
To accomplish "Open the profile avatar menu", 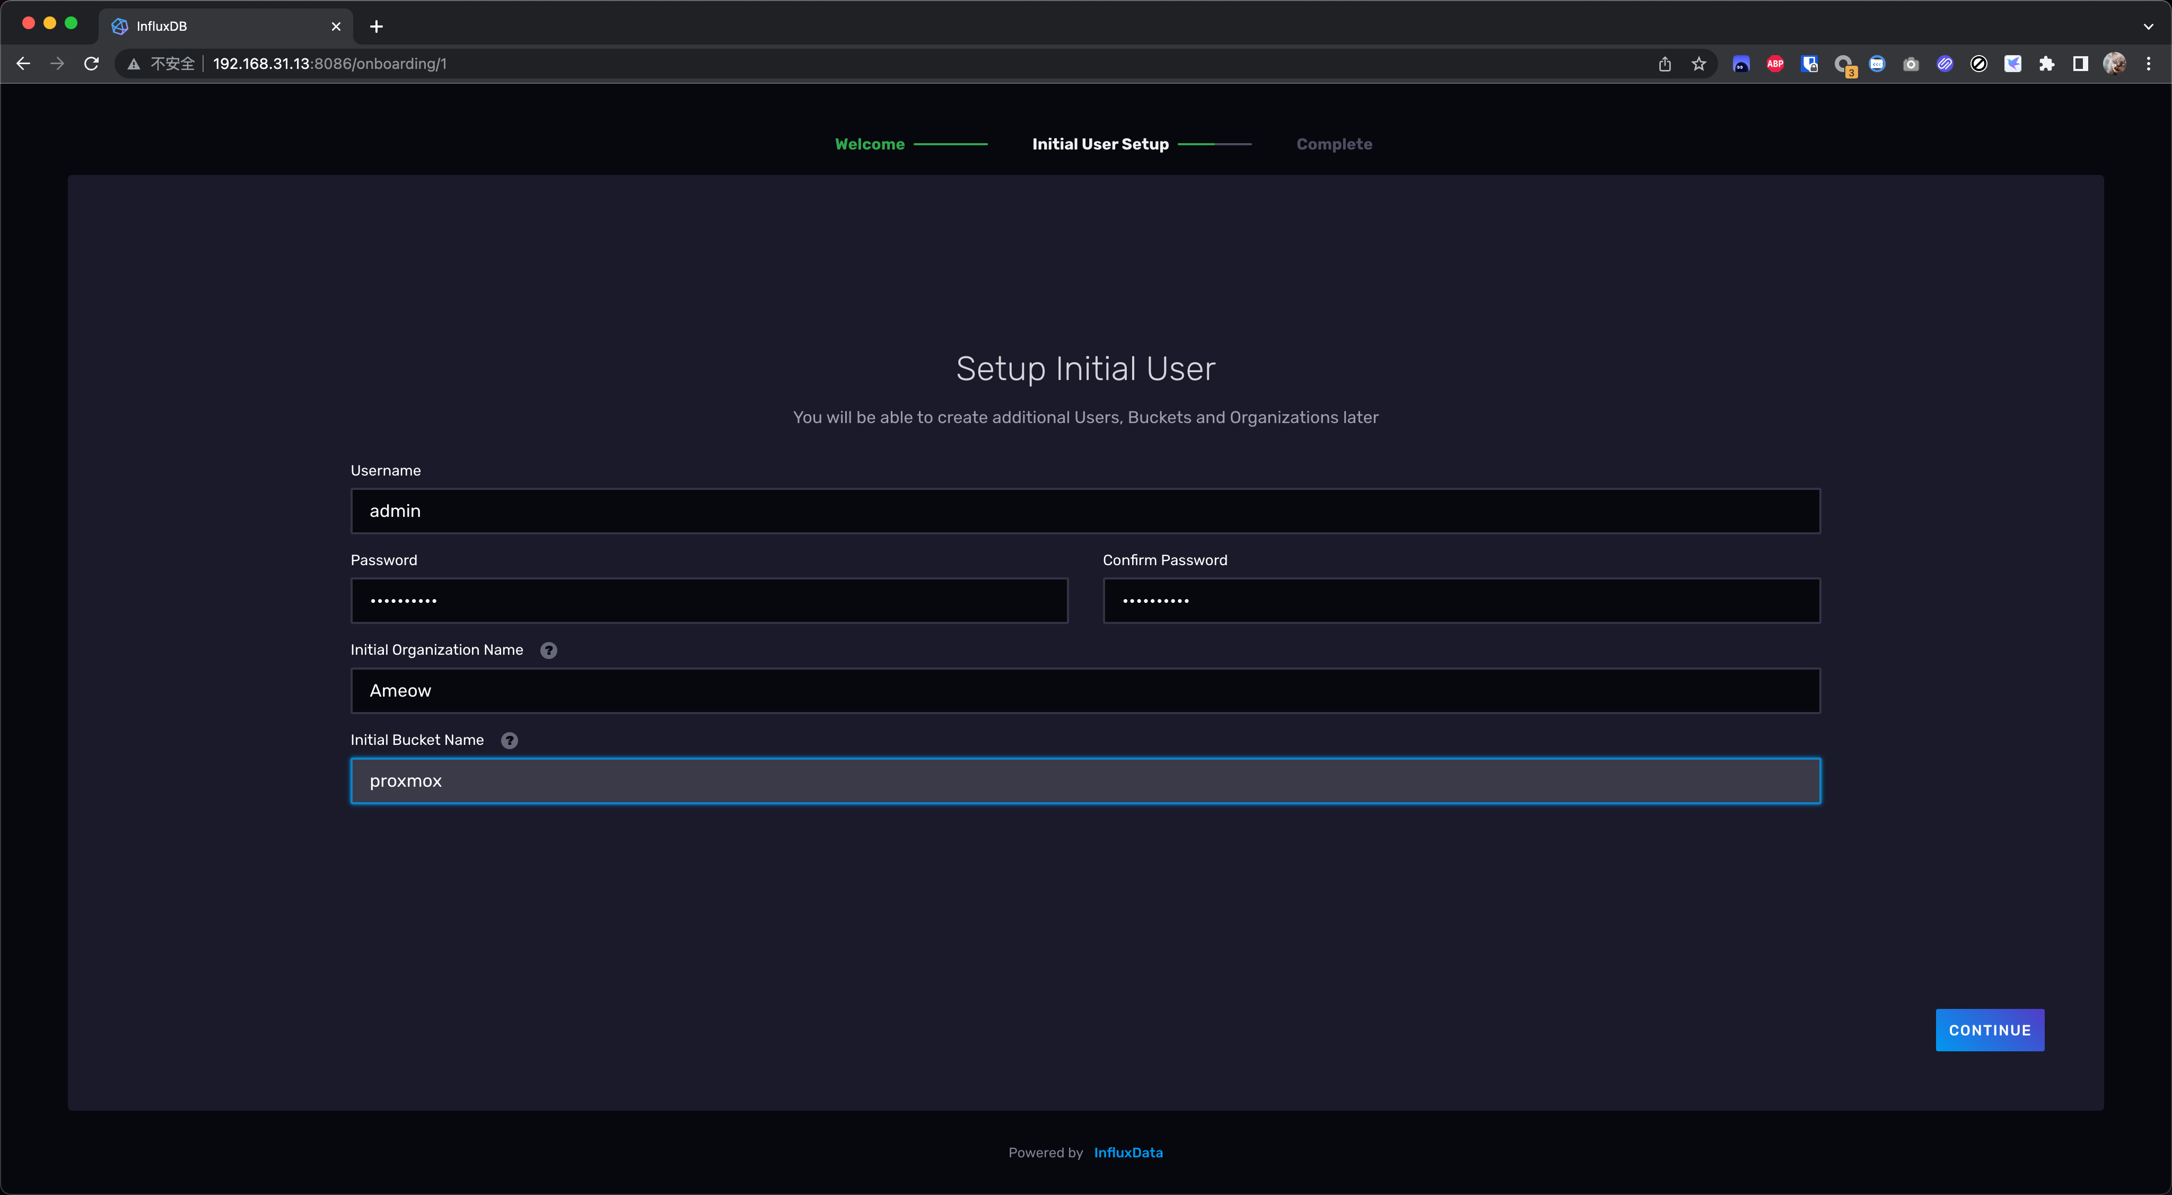I will click(x=2114, y=63).
